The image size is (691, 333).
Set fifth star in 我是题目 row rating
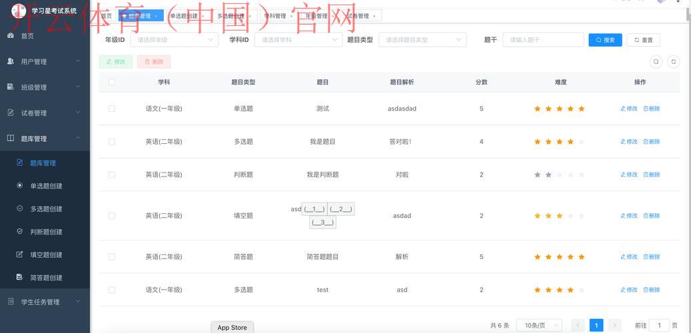[581, 142]
